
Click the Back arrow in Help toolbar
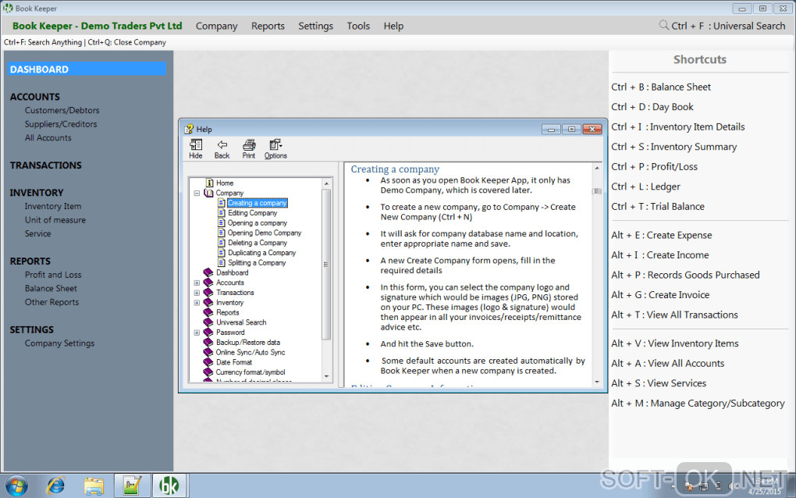point(222,149)
